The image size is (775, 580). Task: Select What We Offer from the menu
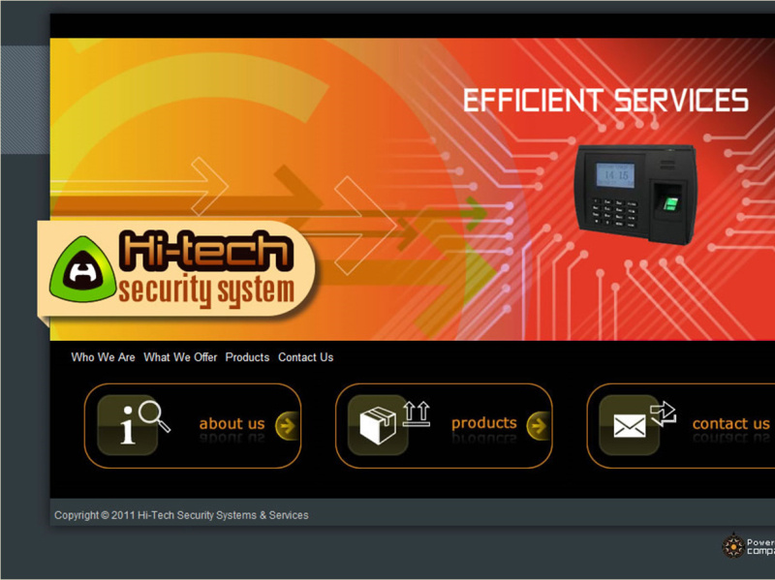[x=180, y=357]
